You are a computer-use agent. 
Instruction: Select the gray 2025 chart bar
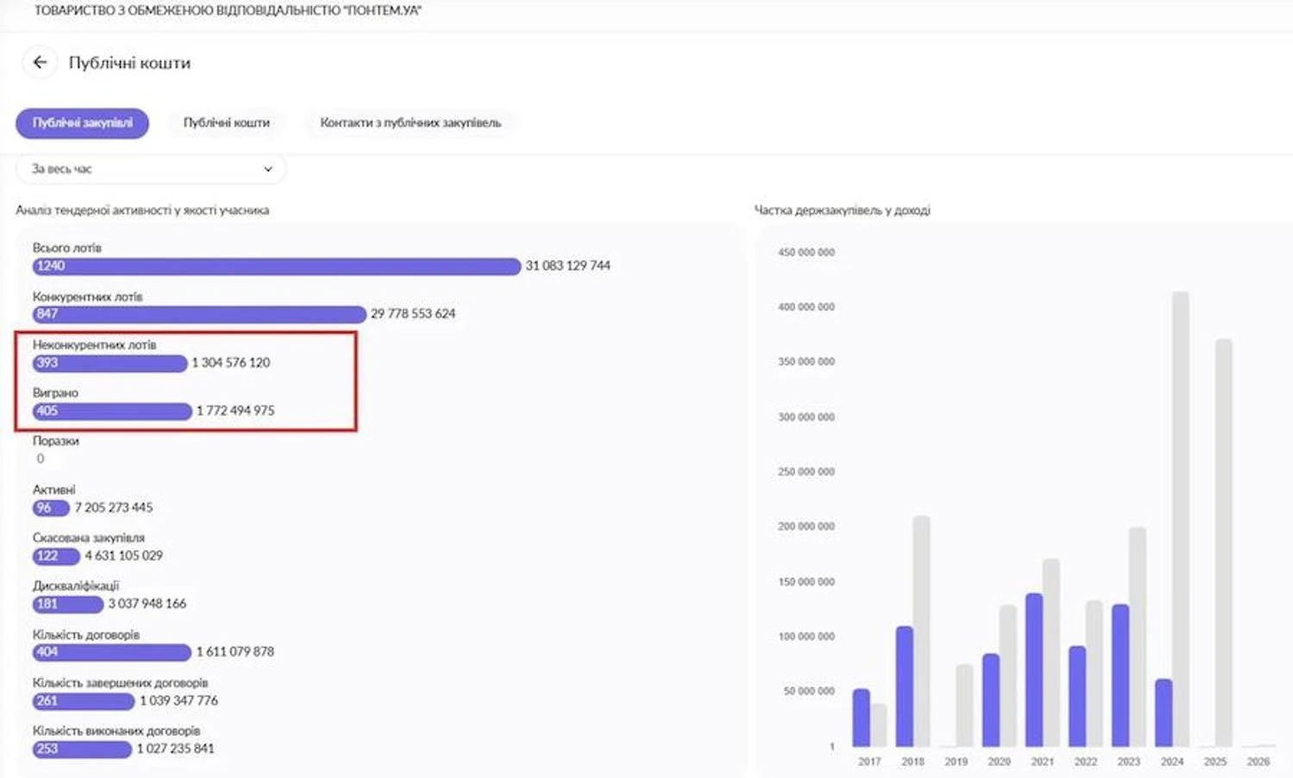(1223, 543)
